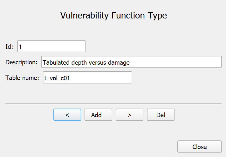Go to the next record with >
This screenshot has width=226, height=157.
pos(129,115)
